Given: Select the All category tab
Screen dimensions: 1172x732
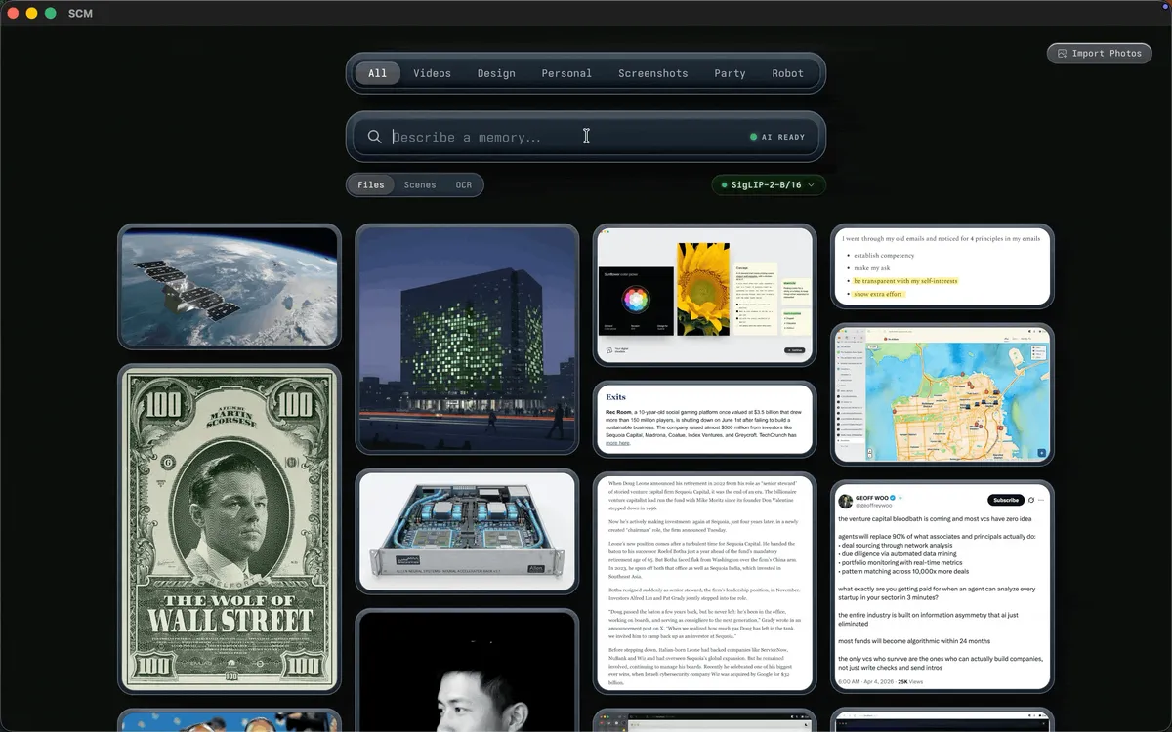Looking at the screenshot, I should pos(377,73).
